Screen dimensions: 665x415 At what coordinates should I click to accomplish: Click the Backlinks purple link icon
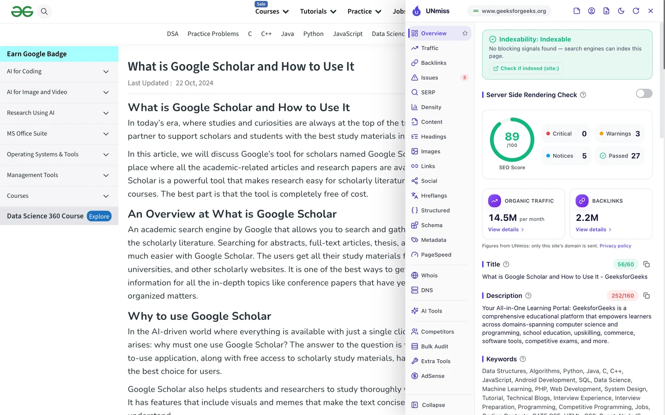click(x=582, y=201)
